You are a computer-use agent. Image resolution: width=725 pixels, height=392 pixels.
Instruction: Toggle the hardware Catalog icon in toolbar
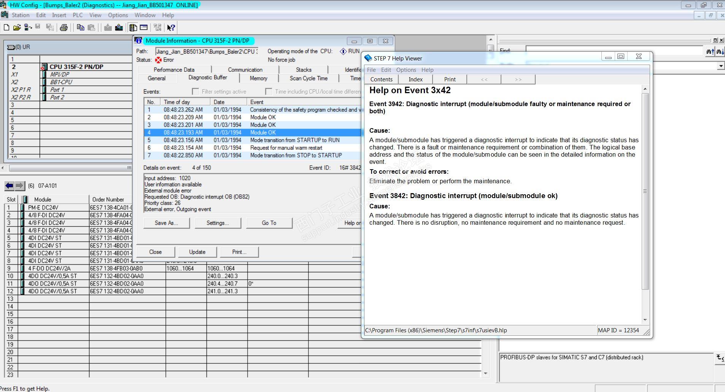coord(133,27)
